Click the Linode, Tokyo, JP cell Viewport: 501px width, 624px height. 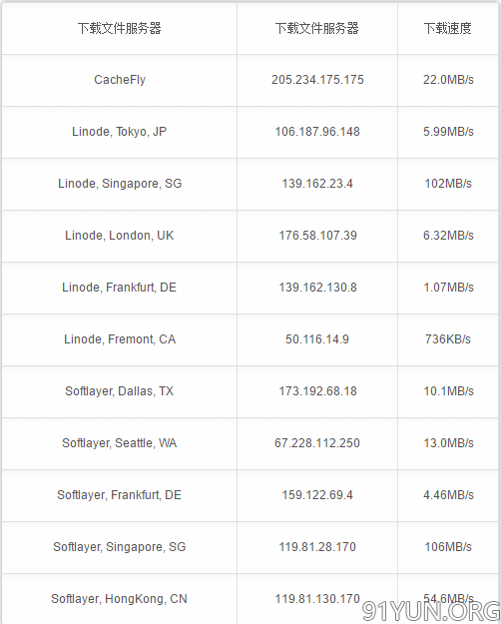120,132
